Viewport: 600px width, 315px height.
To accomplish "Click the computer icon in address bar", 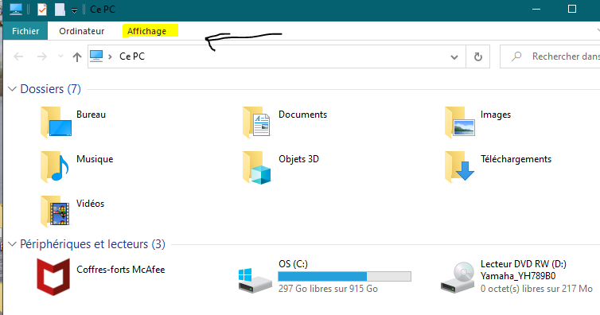I will 96,56.
